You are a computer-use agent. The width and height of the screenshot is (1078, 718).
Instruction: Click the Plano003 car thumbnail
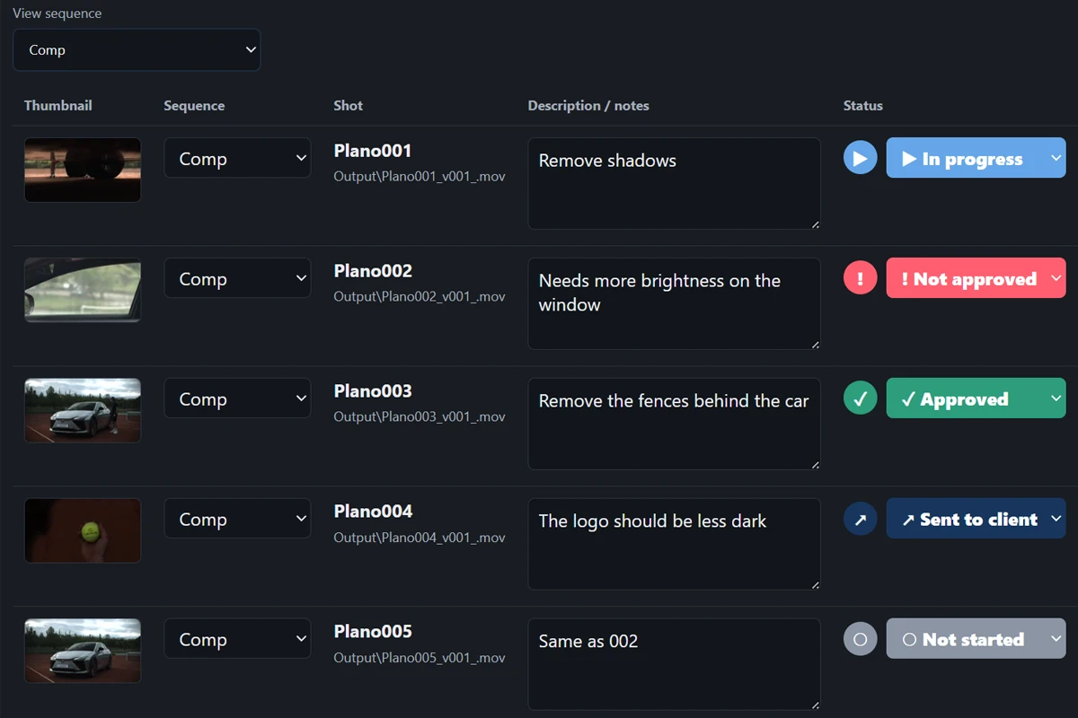(x=83, y=410)
